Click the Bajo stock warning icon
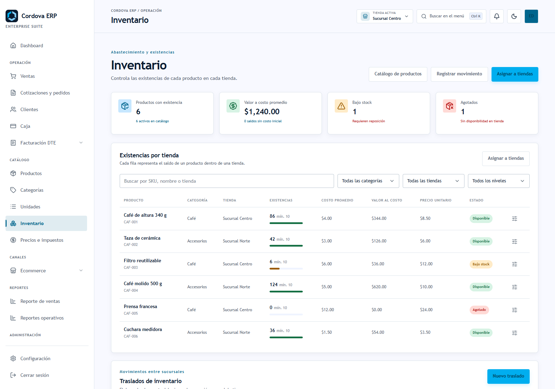 tap(341, 106)
